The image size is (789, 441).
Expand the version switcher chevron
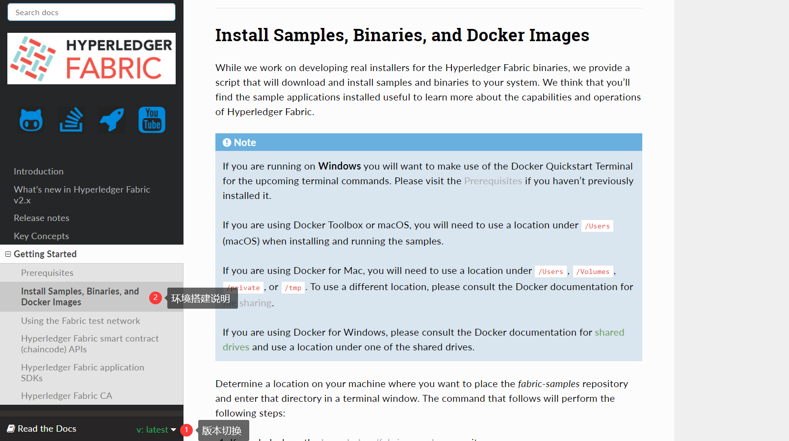click(173, 429)
